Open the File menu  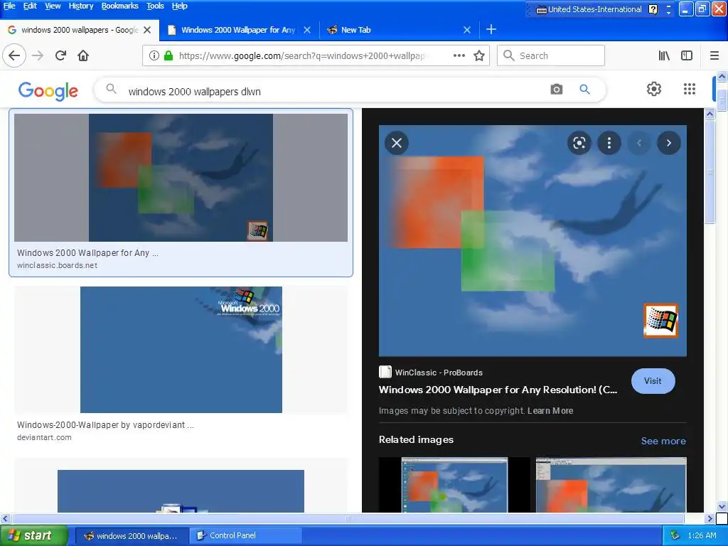[9, 6]
